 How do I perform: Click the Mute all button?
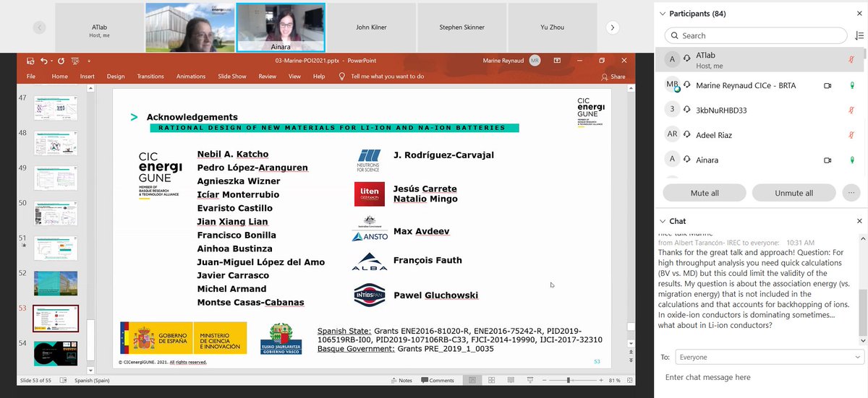pyautogui.click(x=705, y=193)
